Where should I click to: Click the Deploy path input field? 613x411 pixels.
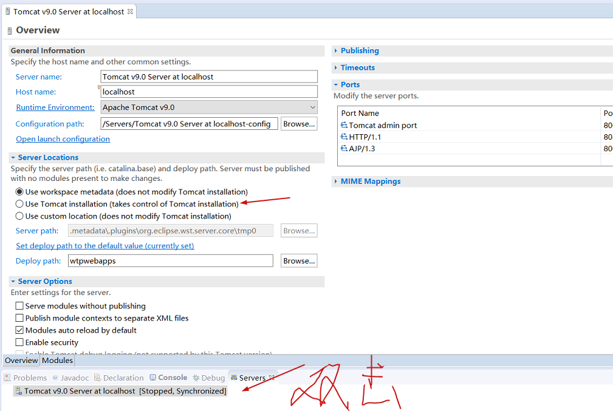pyautogui.click(x=171, y=260)
